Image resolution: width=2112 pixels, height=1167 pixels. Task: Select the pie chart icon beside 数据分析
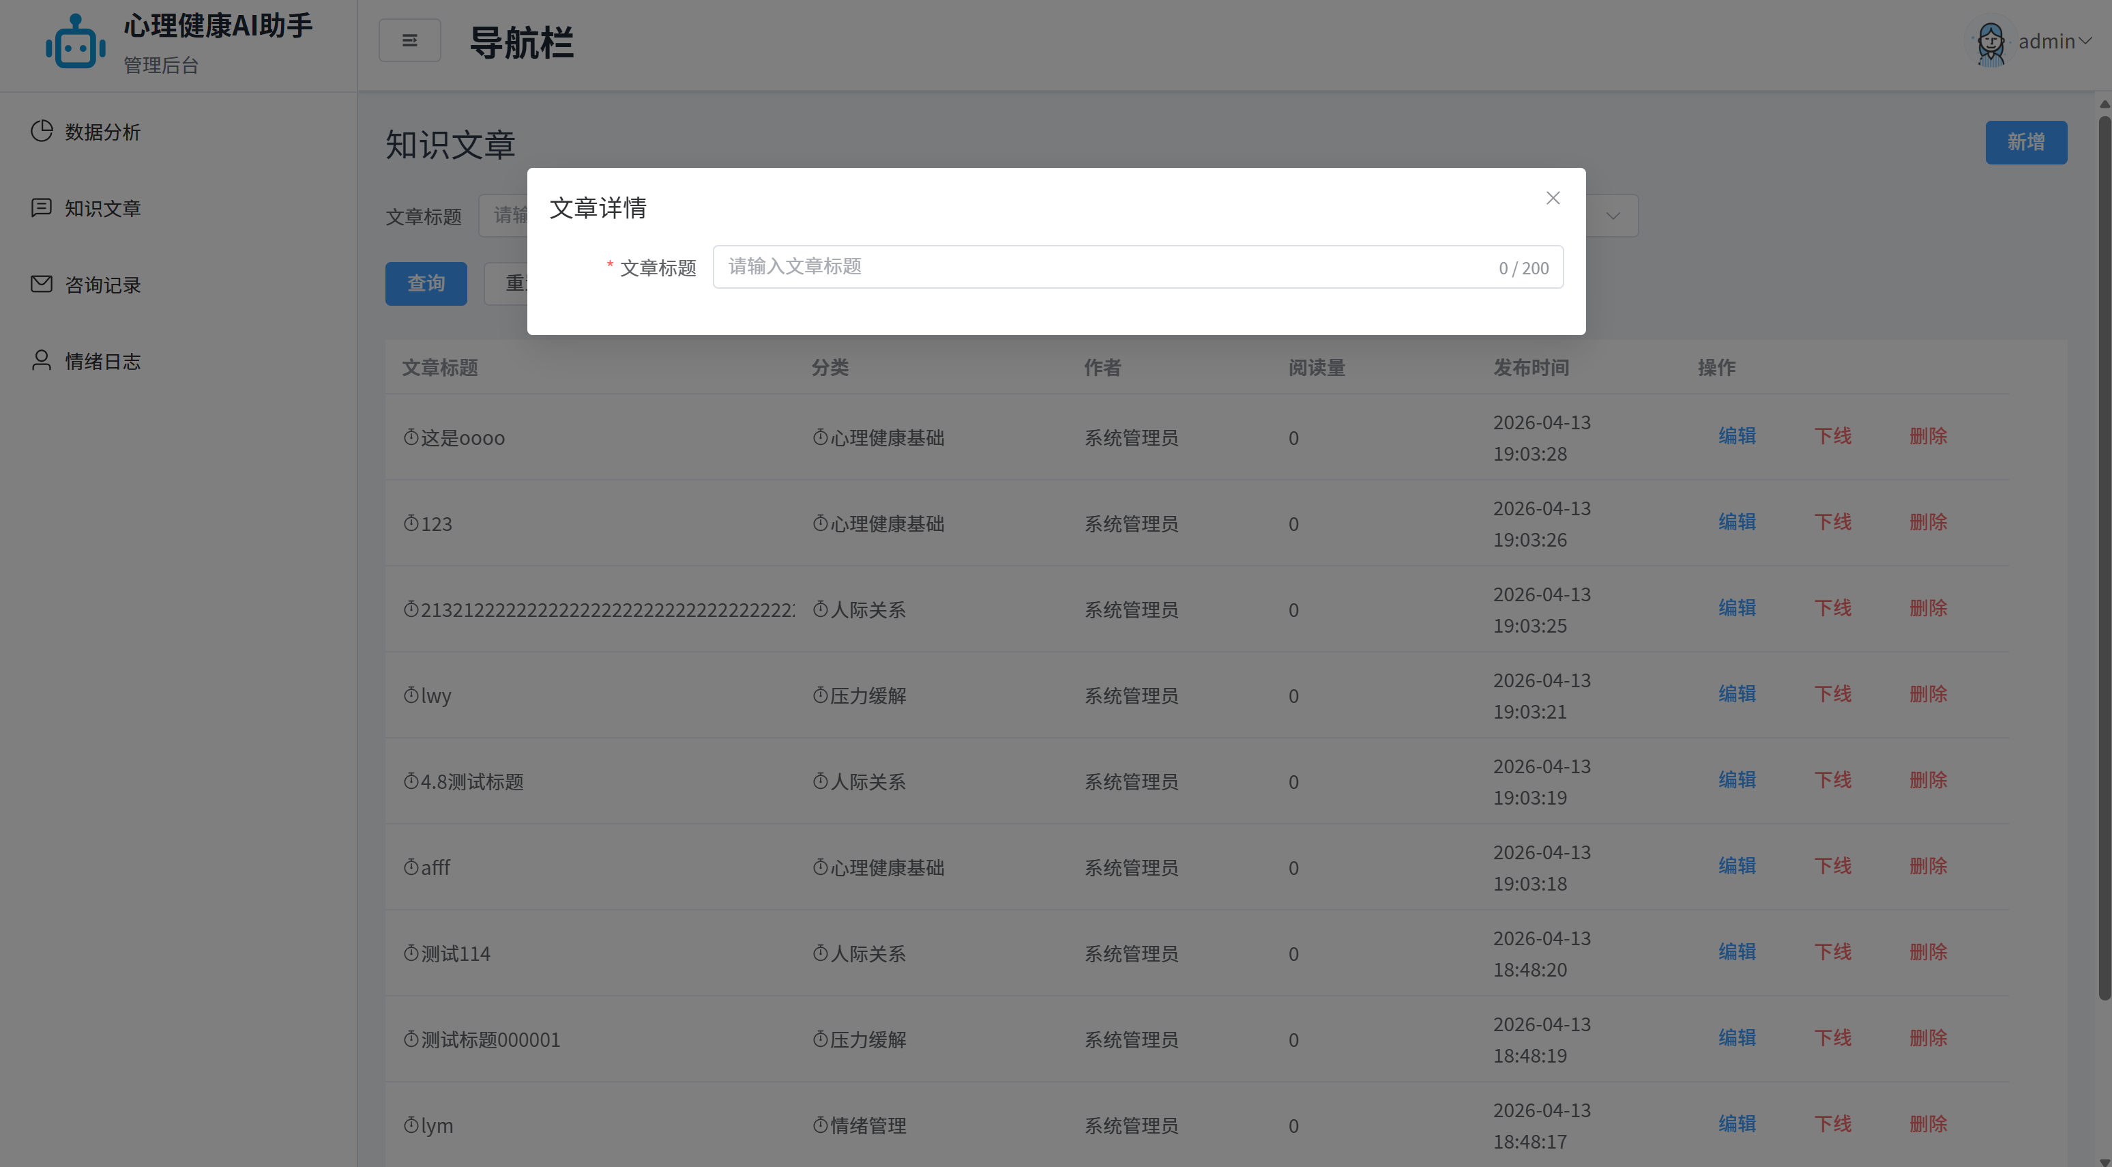(42, 130)
